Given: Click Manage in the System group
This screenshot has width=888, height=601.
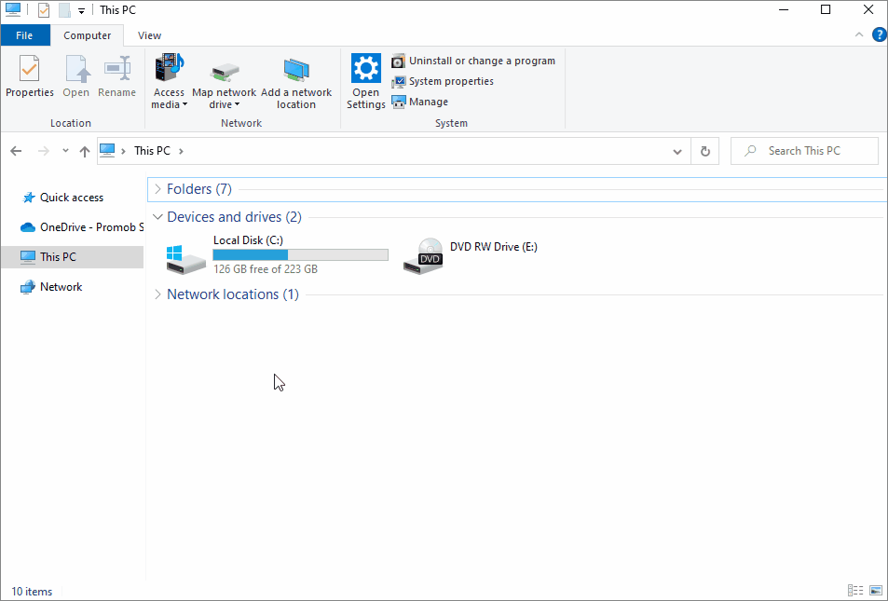Looking at the screenshot, I should (419, 102).
